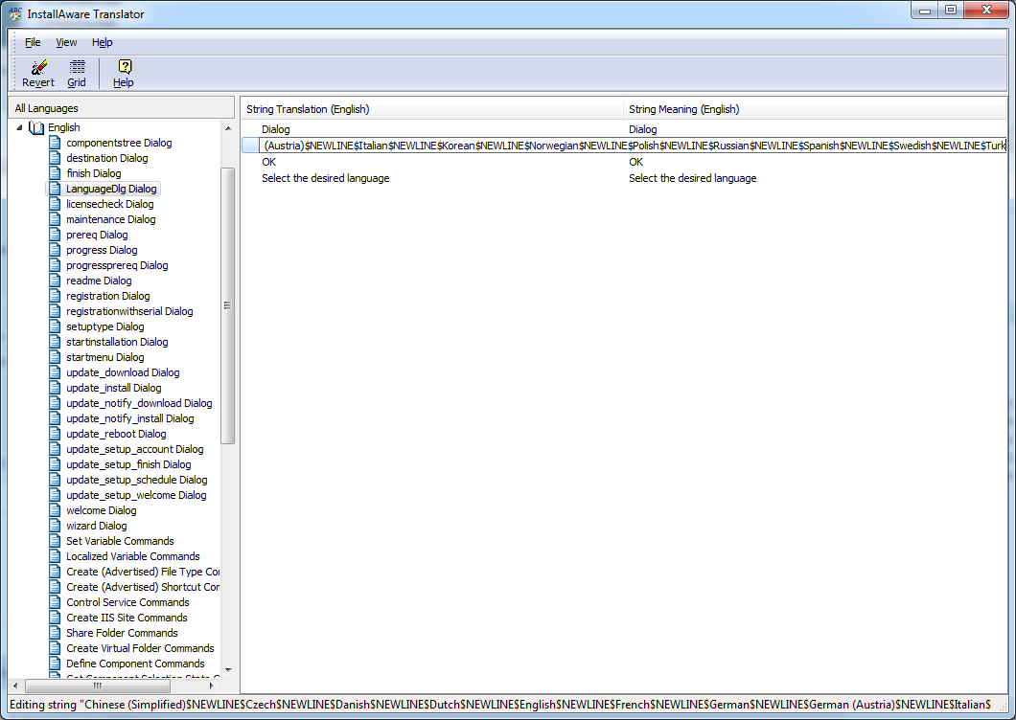
Task: Open the Help menu
Action: (102, 42)
